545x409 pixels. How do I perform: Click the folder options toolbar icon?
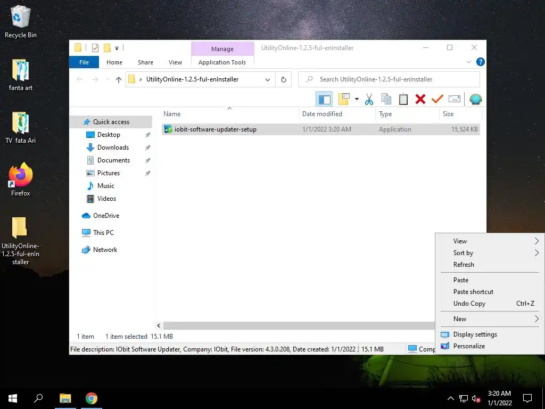click(x=344, y=99)
